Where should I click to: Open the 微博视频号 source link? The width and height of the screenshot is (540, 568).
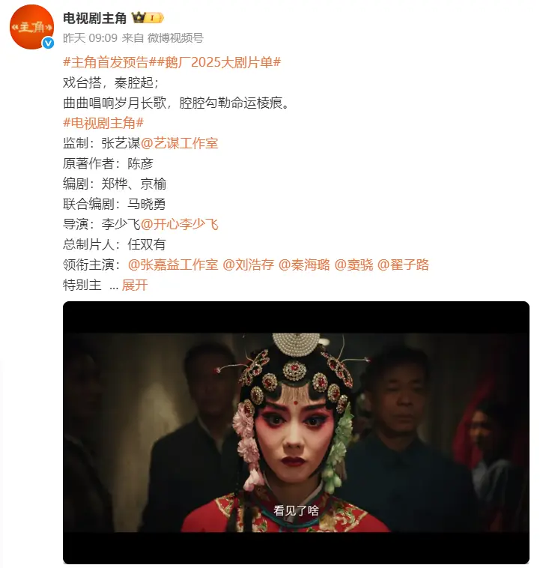click(x=175, y=38)
